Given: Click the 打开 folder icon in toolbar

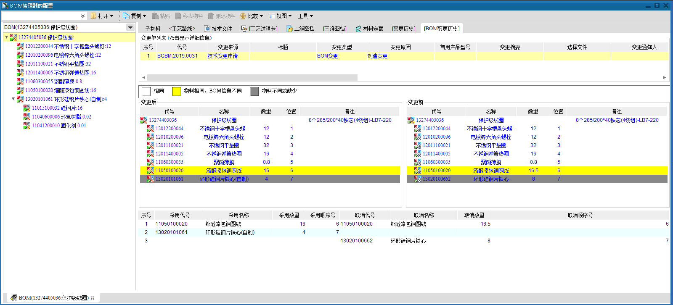Looking at the screenshot, I should coord(93,16).
